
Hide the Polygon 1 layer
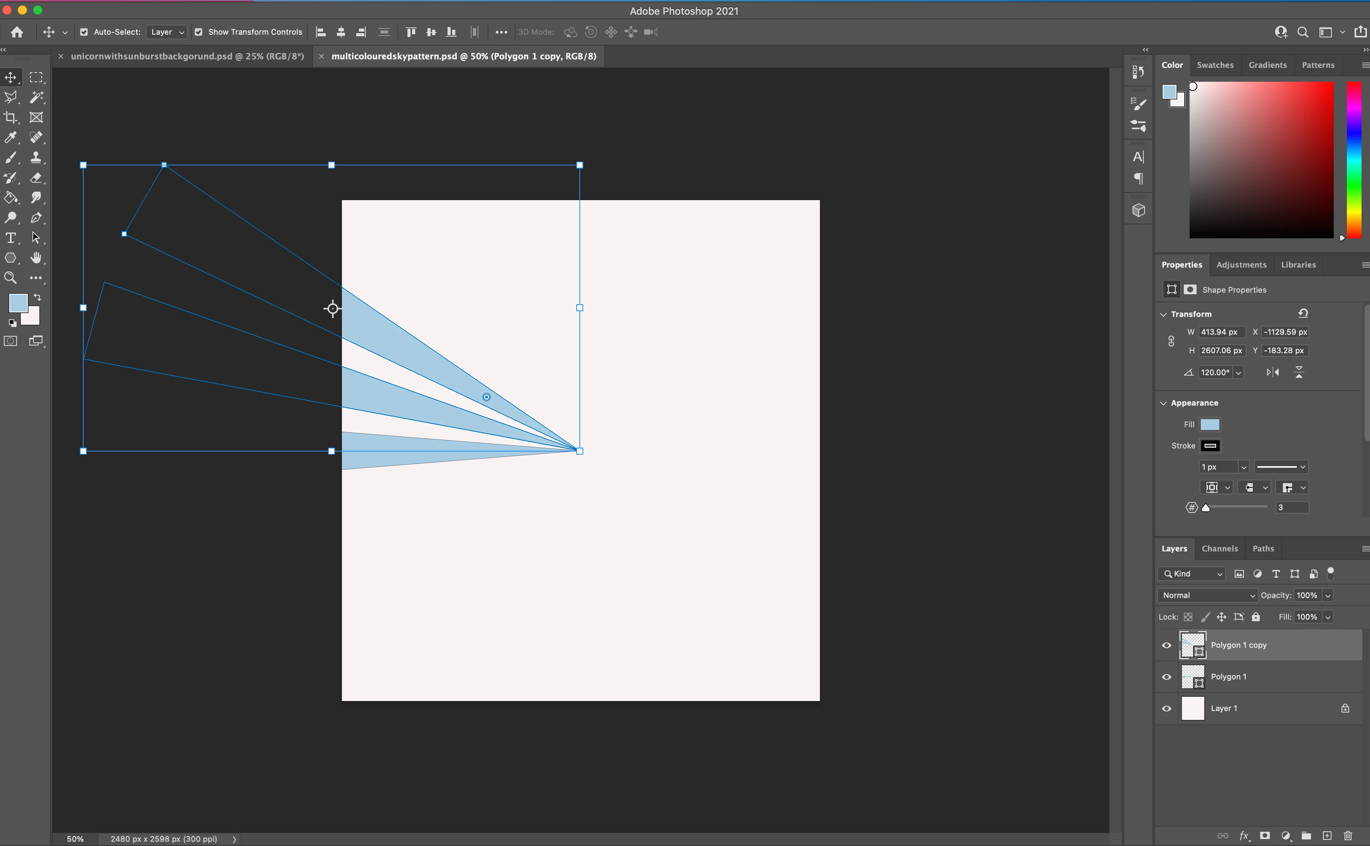pos(1166,677)
